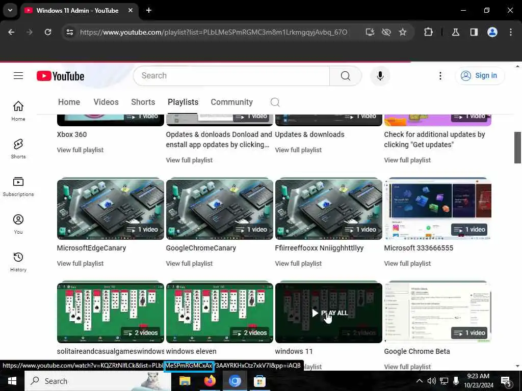Image resolution: width=522 pixels, height=391 pixels.
Task: Open the channel Home tab
Action: (x=69, y=102)
